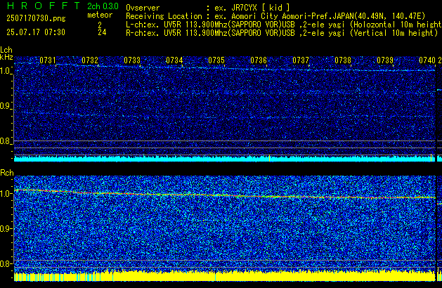
Task: Select the filename 2507170730.png
Action: [36, 18]
